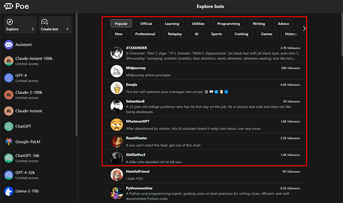Open WhateverGPT unamused face avatar

[117, 125]
